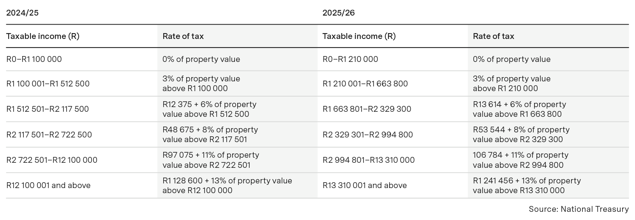Click the Source: National Treasury text
This screenshot has height=220, width=635.
tap(578, 209)
